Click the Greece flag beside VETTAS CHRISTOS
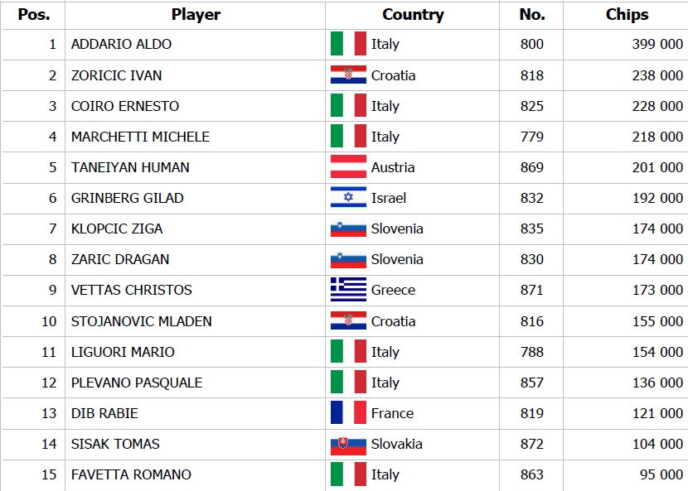 (348, 290)
